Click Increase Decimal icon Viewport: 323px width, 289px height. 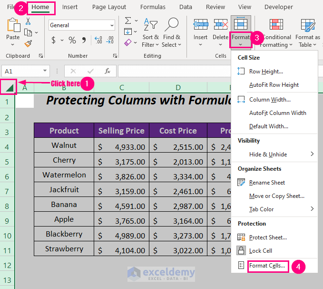pyautogui.click(x=98, y=40)
